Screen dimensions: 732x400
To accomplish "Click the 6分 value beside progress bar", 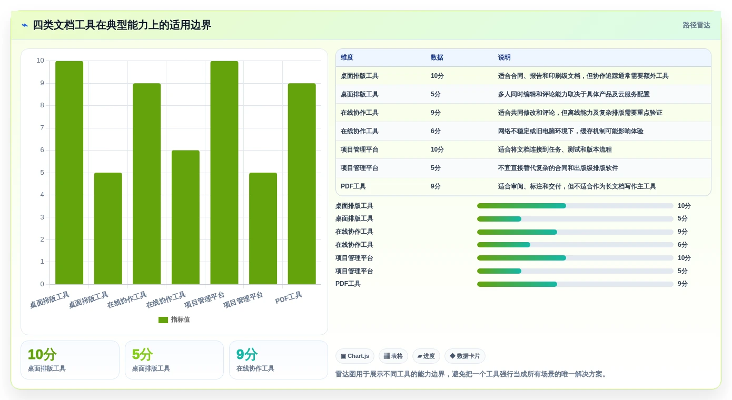I will [682, 245].
